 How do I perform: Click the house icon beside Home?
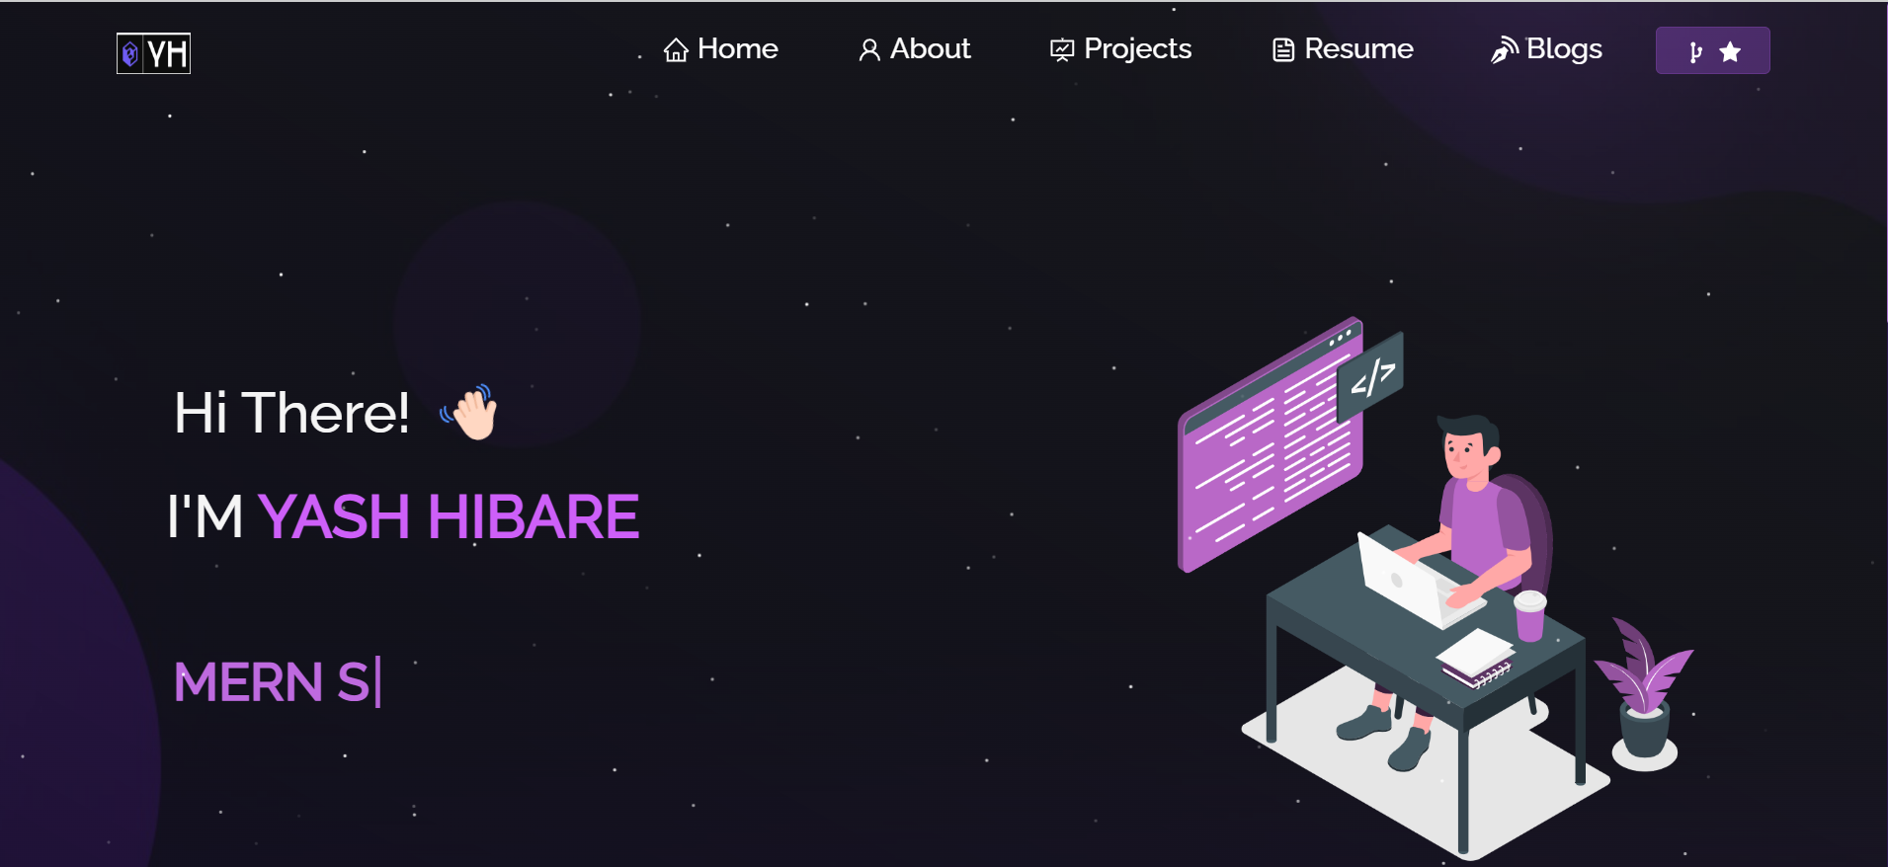pyautogui.click(x=676, y=50)
